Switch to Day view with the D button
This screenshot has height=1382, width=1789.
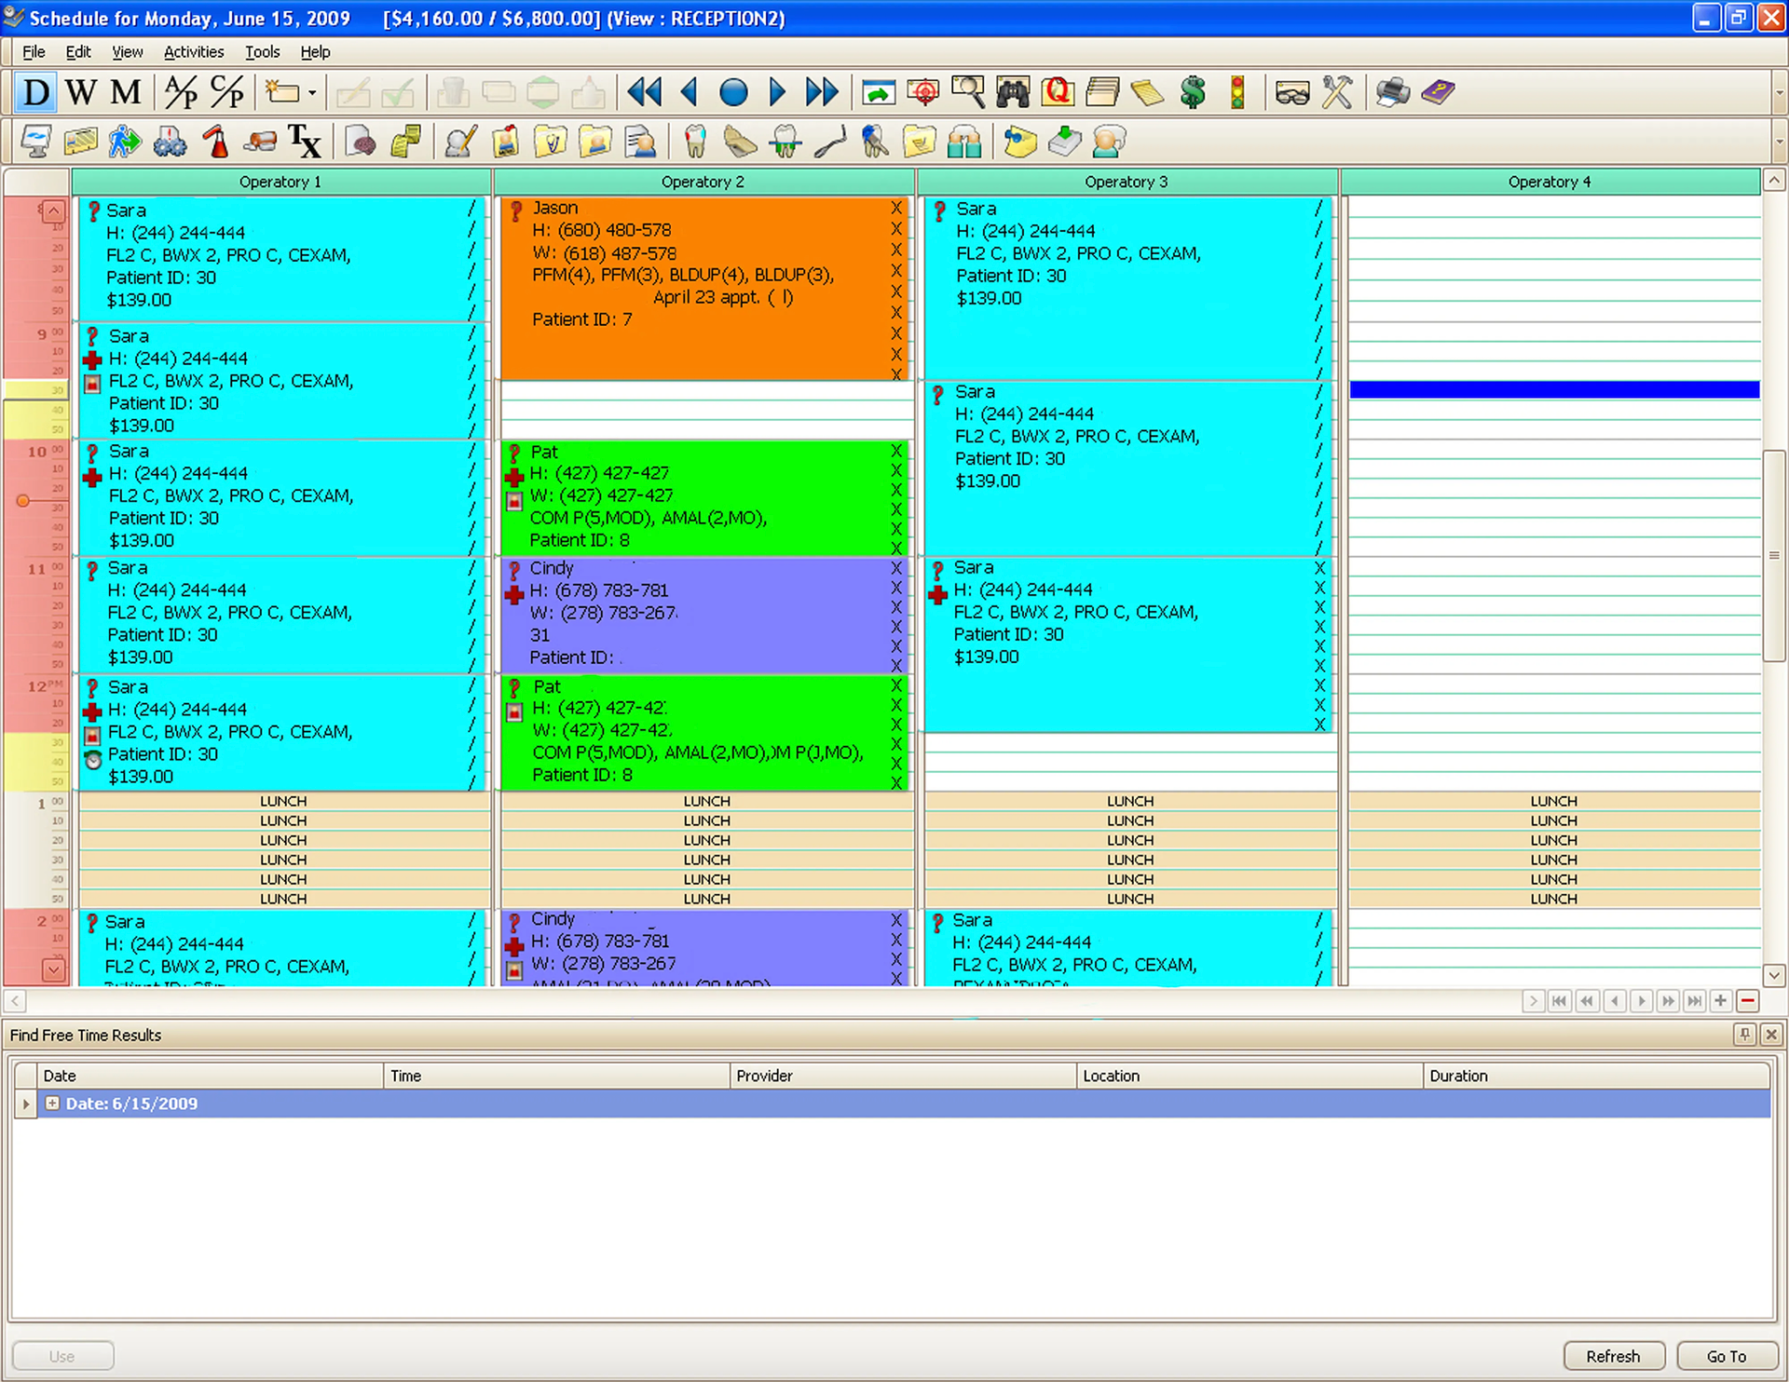click(35, 92)
